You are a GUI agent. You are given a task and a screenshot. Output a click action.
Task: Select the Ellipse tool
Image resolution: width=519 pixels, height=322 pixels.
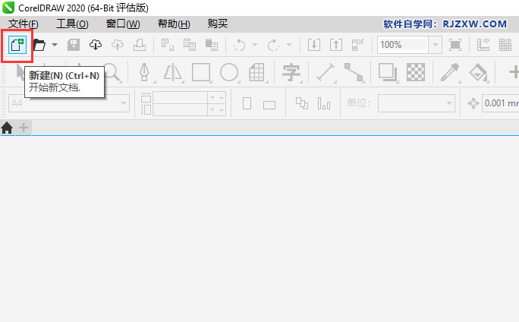coord(229,72)
